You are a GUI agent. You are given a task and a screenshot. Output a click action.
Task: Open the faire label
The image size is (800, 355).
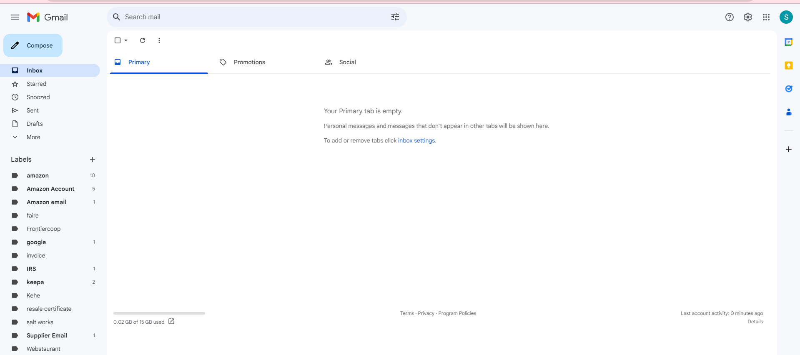[x=50, y=215]
